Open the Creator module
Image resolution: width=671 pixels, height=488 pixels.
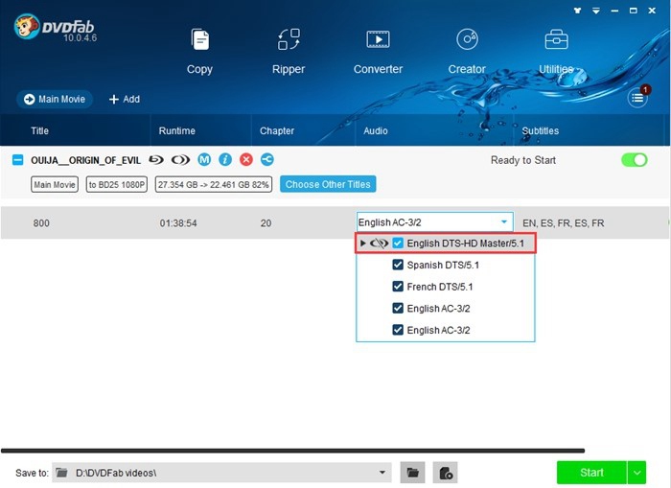[467, 50]
